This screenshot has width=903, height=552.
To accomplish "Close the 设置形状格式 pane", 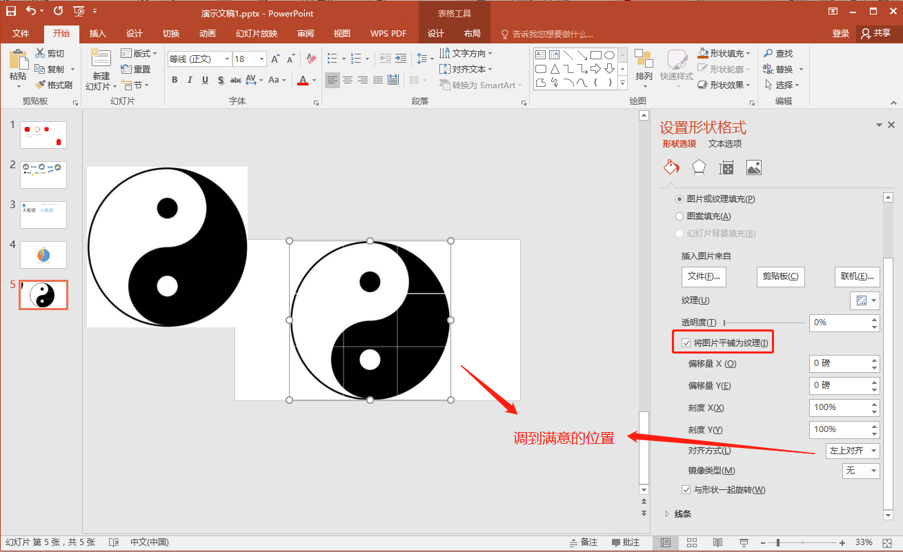I will 891,125.
